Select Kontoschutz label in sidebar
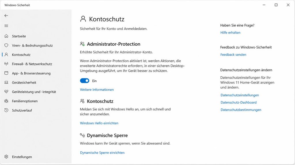 tap(21, 55)
